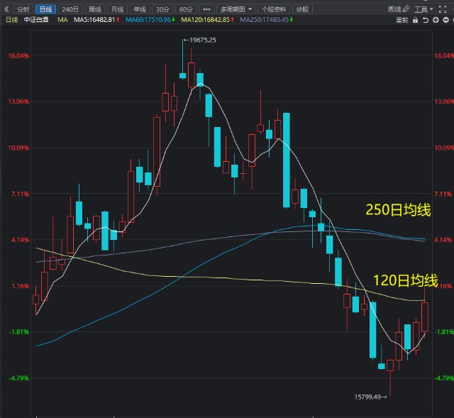Viewport: 454px width, 418px height.
Task: Open 个股资料 stock information
Action: 274,9
